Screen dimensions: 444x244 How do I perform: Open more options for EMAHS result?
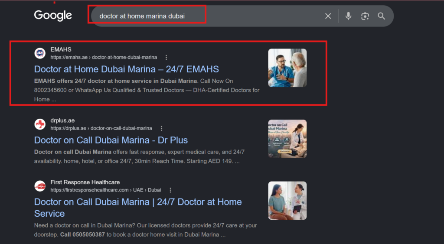coord(166,58)
